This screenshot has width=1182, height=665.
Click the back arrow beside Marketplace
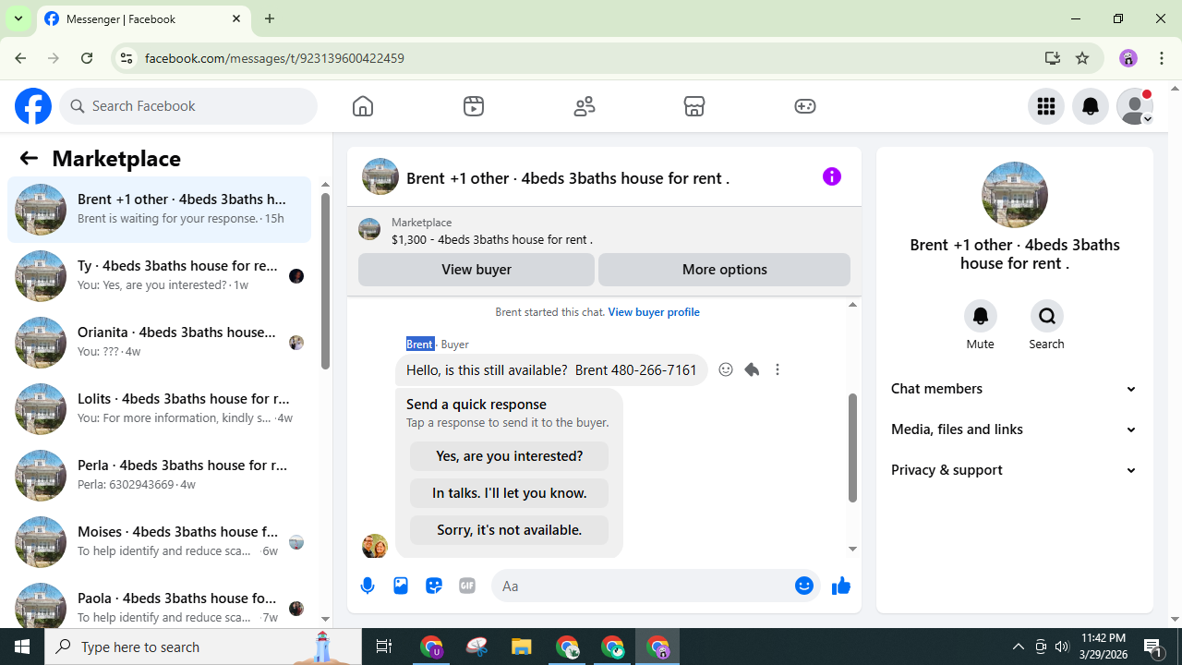(x=29, y=158)
